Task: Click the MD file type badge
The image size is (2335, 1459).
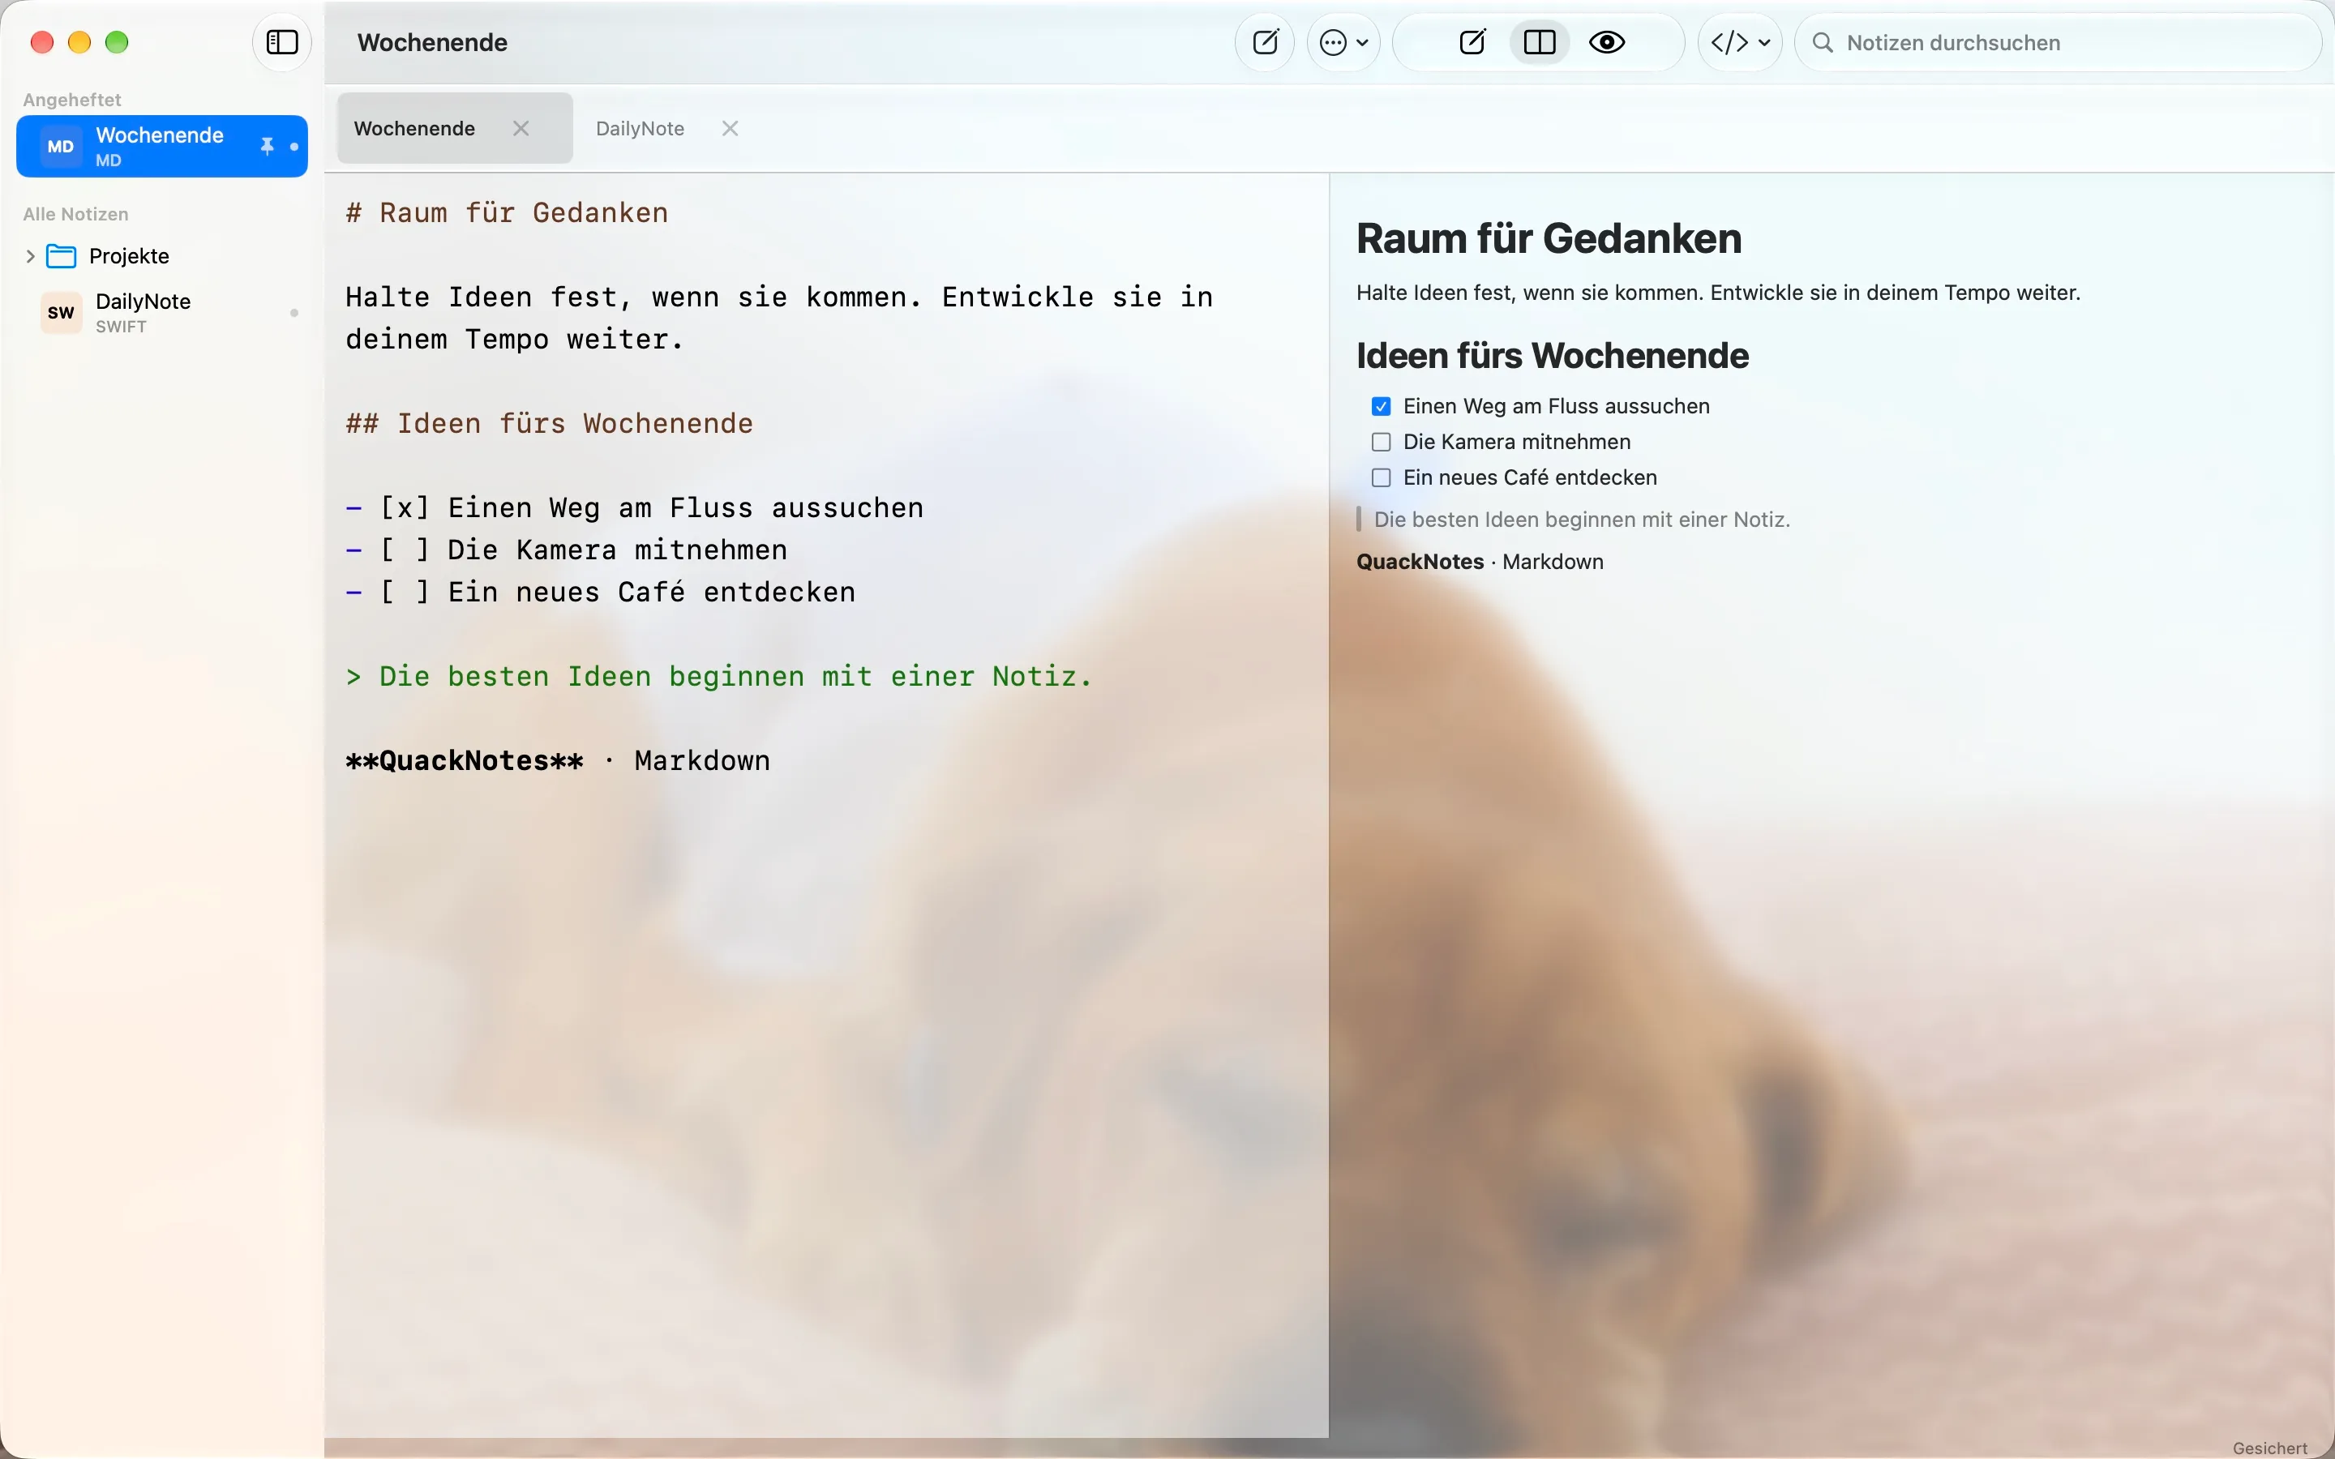Action: (61, 147)
